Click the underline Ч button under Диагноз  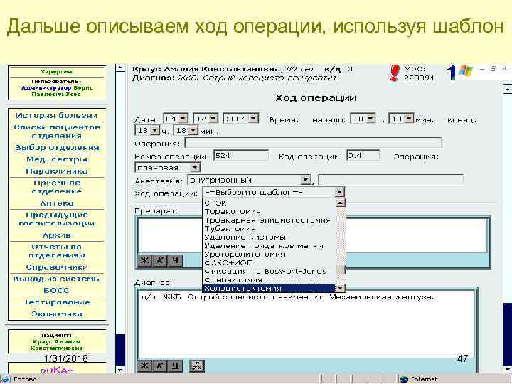click(x=176, y=366)
